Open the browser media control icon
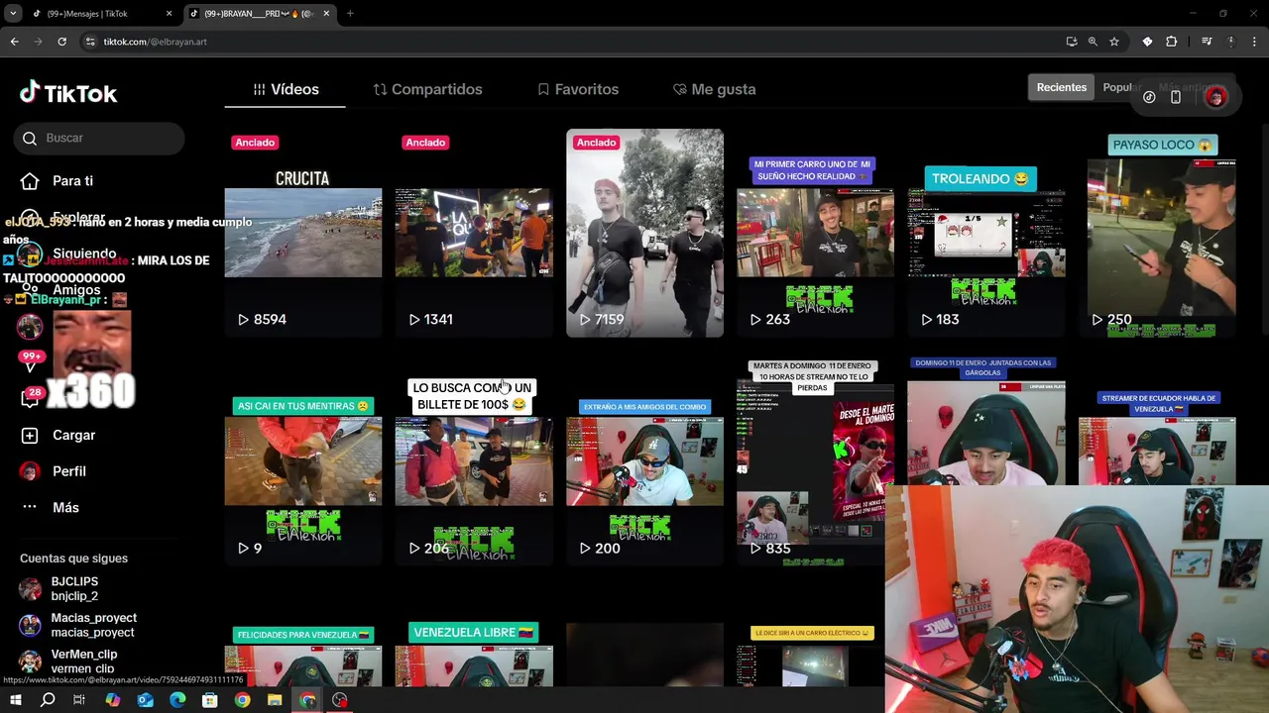 (1207, 42)
